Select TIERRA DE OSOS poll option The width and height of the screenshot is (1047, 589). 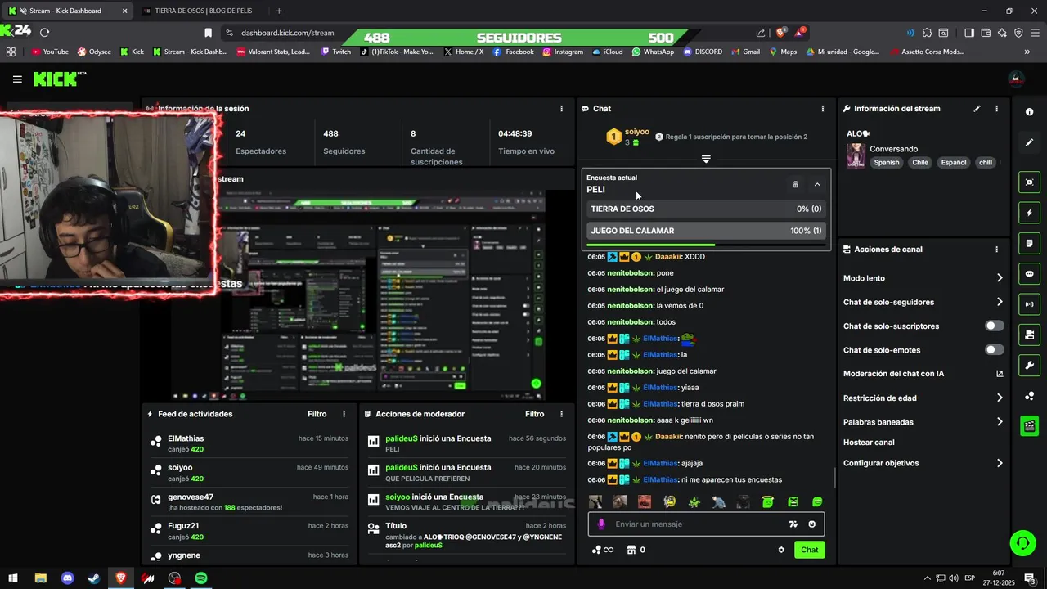706,209
